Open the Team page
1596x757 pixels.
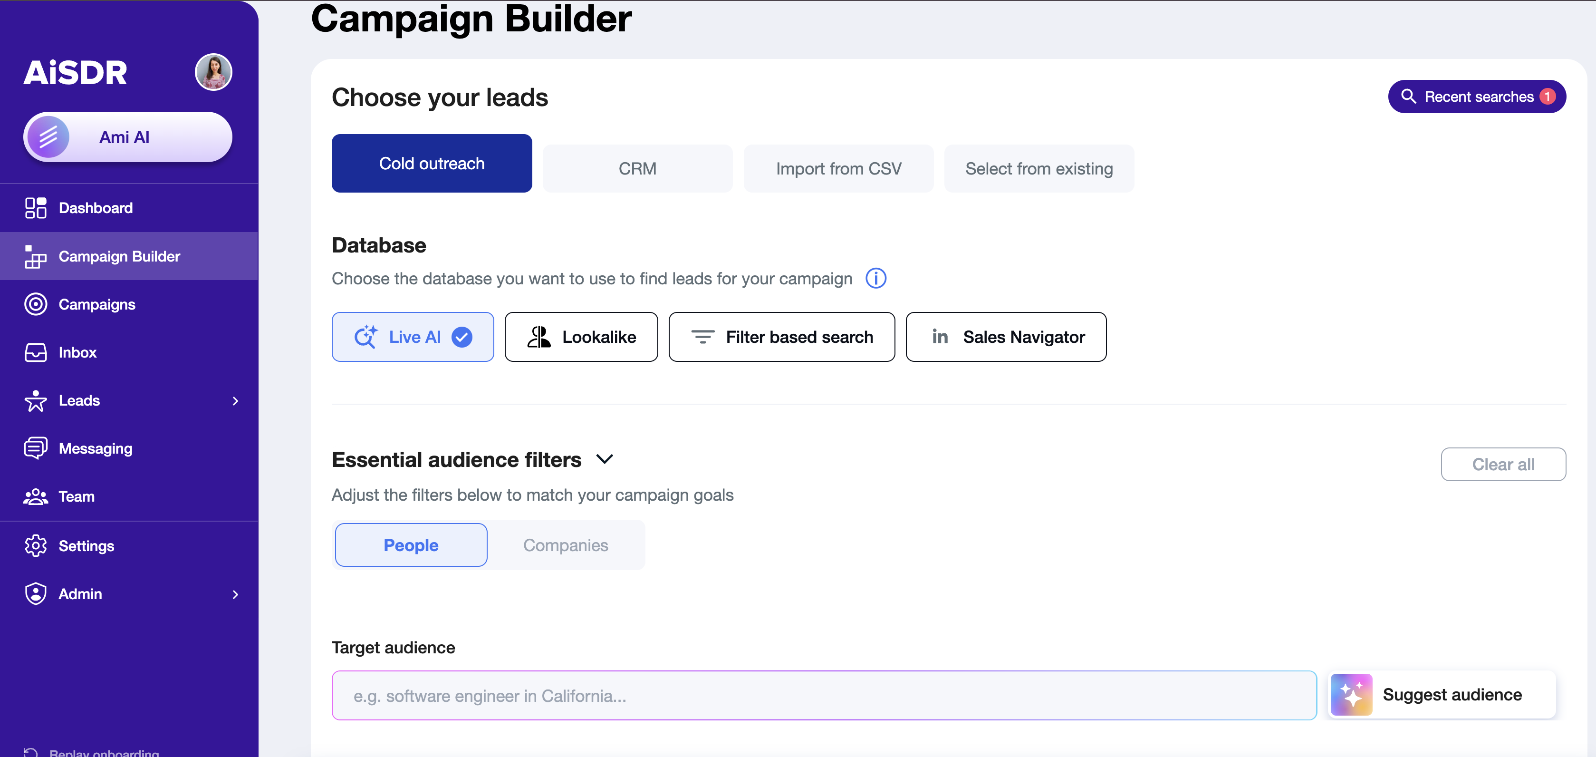129,496
